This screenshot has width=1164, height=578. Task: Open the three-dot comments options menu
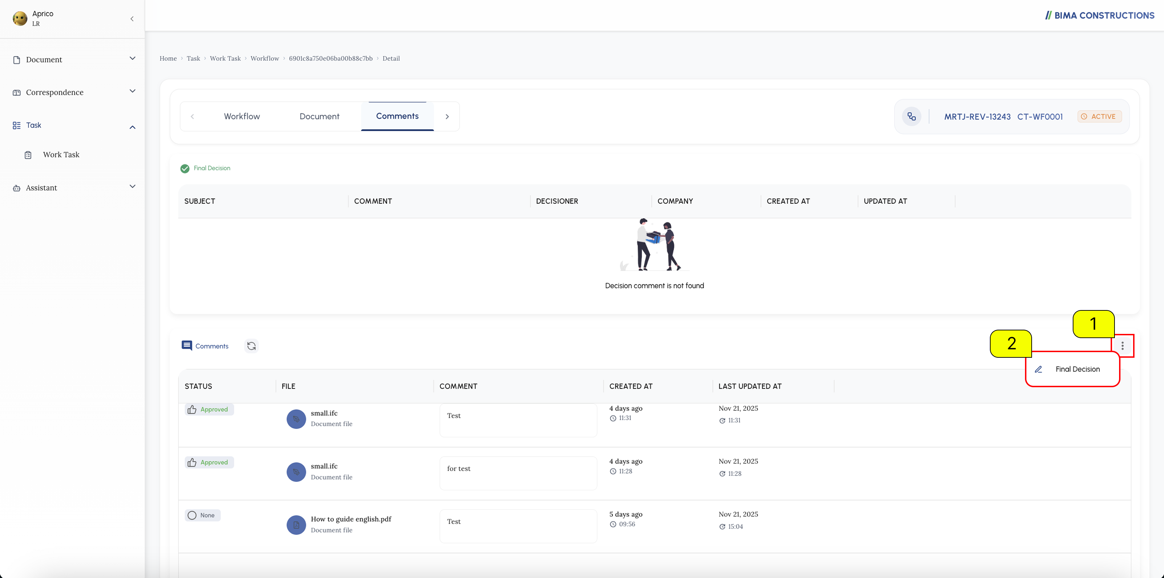coord(1123,346)
